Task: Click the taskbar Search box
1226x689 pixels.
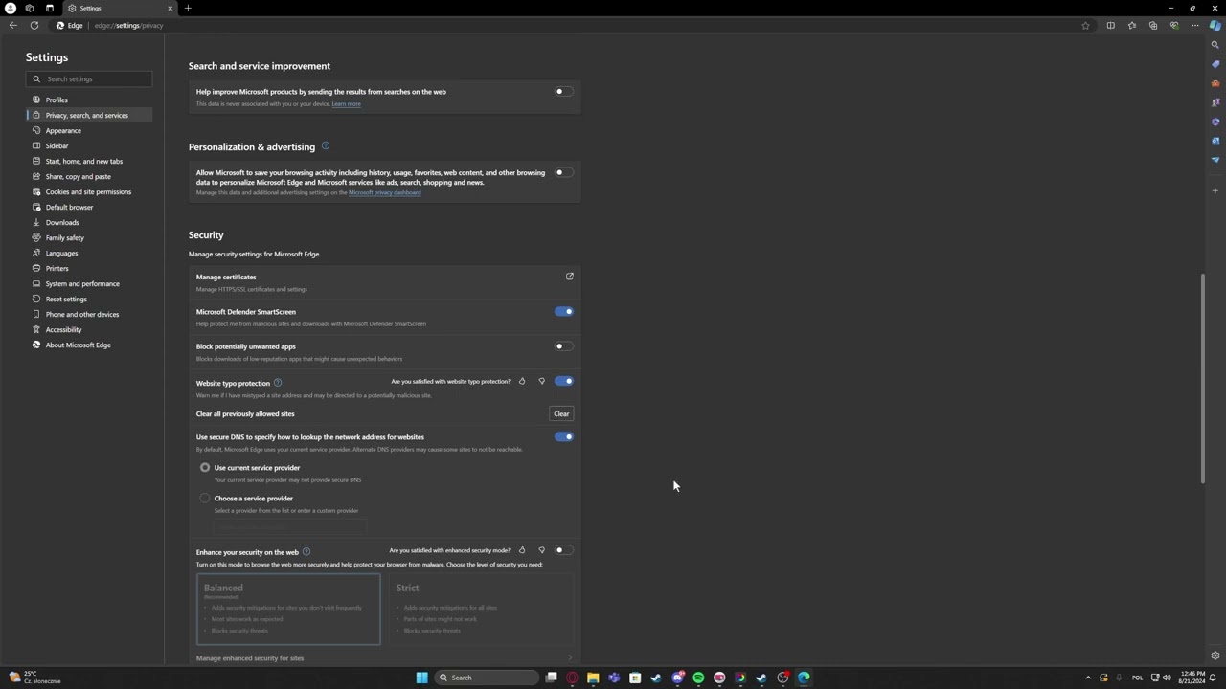Action: point(486,678)
